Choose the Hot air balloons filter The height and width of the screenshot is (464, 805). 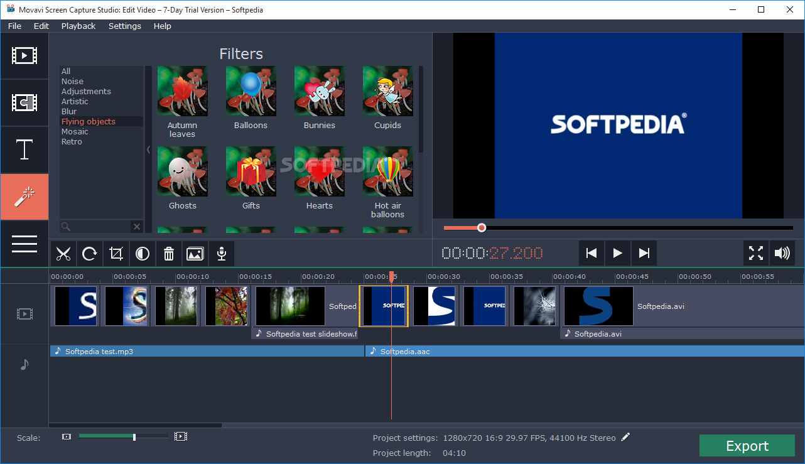point(387,171)
